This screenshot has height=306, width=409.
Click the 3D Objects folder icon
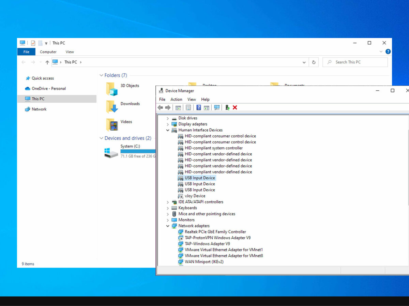point(112,89)
